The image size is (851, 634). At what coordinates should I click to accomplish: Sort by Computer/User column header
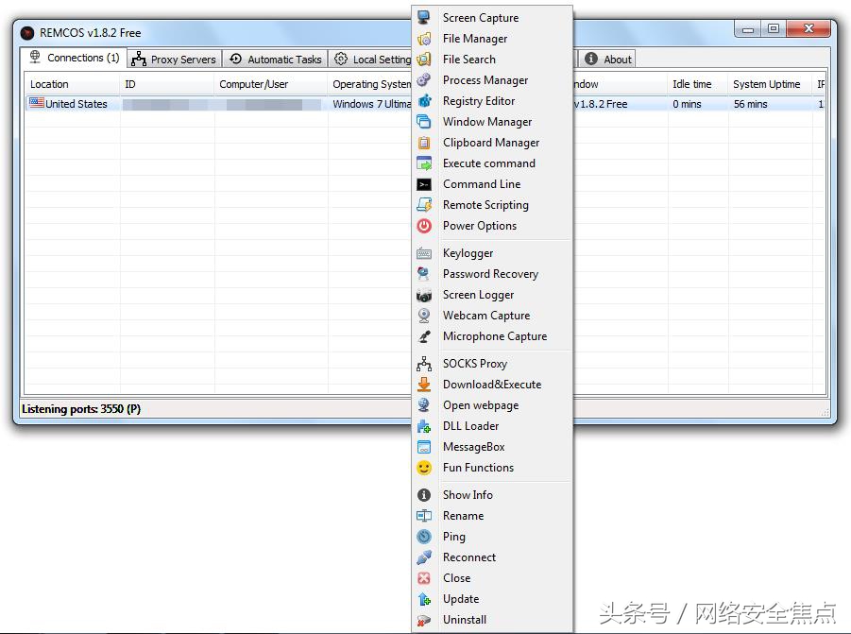271,84
